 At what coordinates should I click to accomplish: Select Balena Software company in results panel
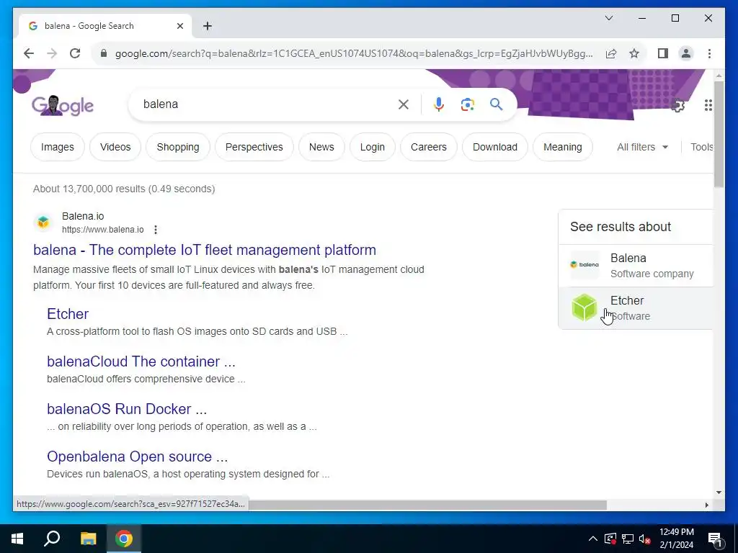click(636, 266)
